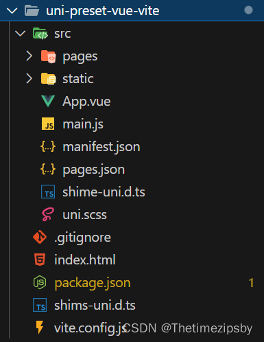The image size is (264, 342).
Task: Open the pages.json file
Action: click(94, 170)
